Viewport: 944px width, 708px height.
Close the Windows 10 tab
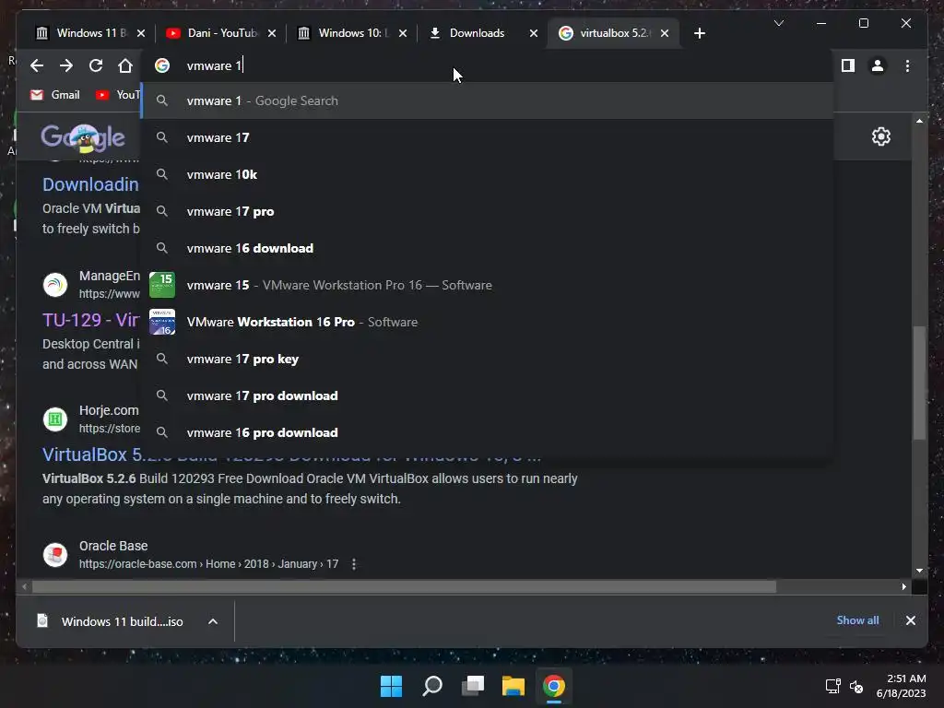[403, 33]
